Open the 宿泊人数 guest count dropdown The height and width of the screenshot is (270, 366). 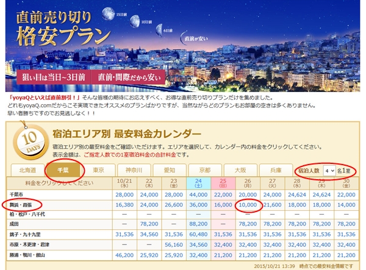click(x=329, y=171)
